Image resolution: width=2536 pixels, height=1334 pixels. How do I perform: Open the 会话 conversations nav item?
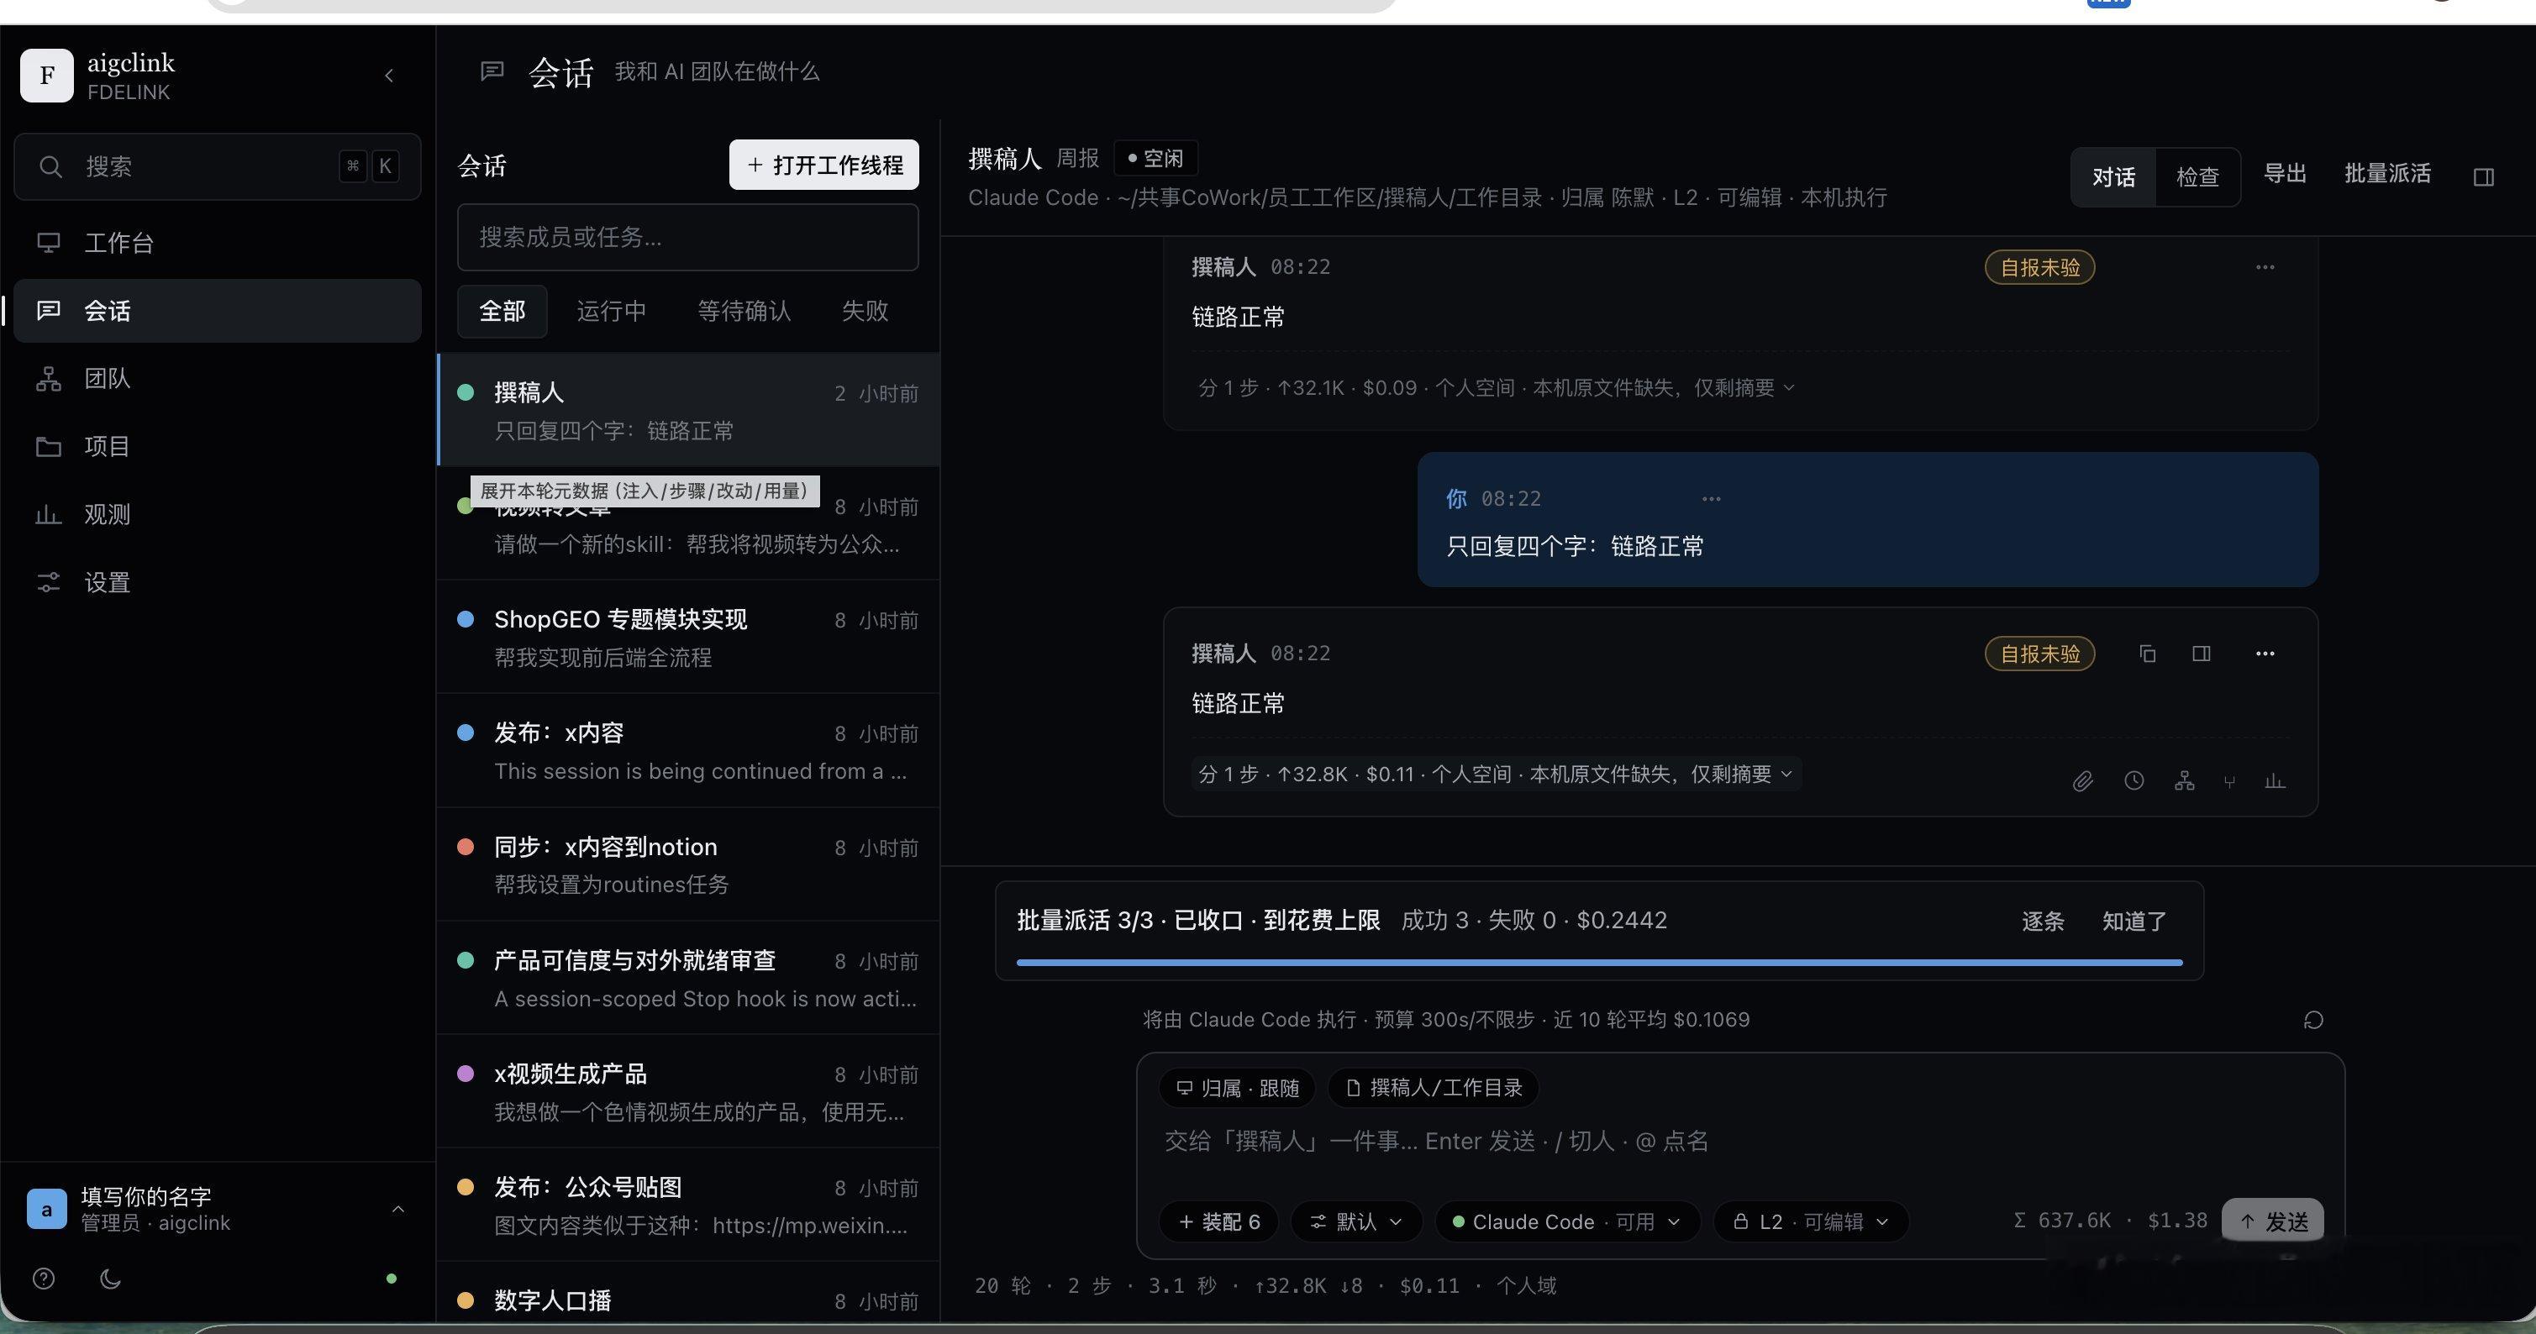click(x=218, y=311)
